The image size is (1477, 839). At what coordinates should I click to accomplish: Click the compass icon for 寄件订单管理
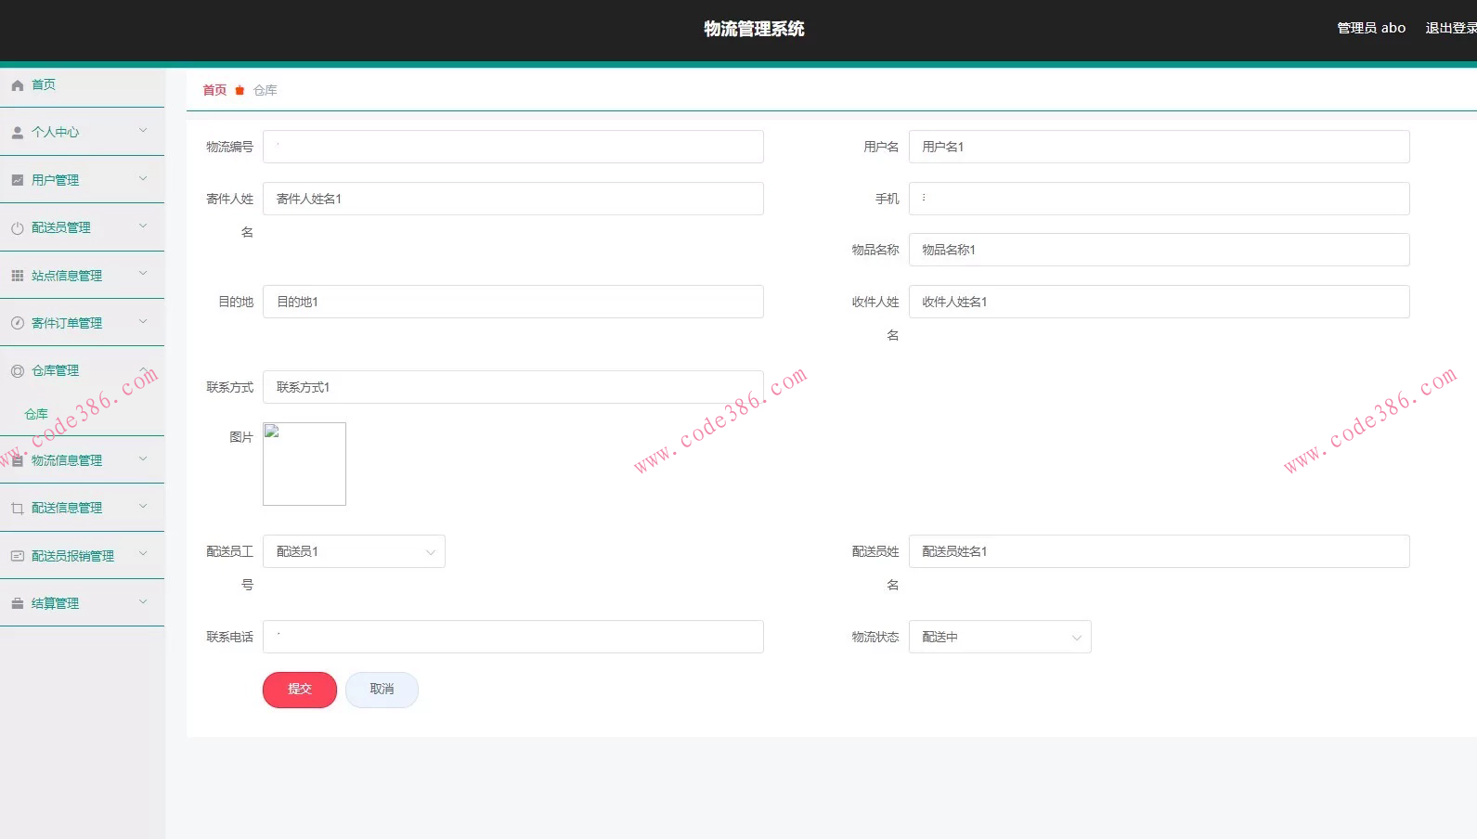pos(18,323)
